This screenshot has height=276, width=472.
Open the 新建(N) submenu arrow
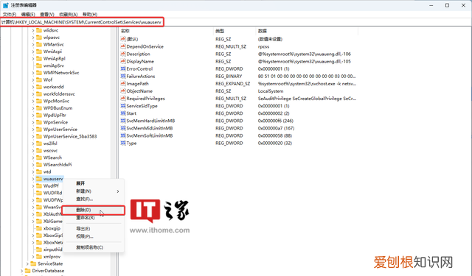tap(118, 191)
